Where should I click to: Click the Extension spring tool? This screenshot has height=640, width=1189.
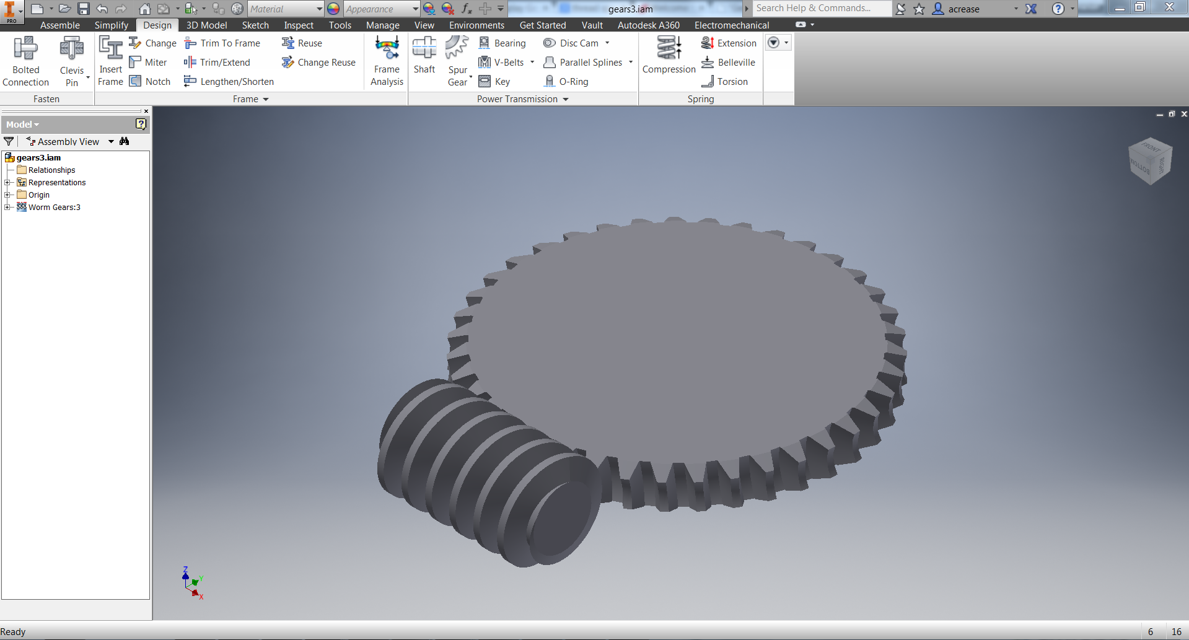729,43
